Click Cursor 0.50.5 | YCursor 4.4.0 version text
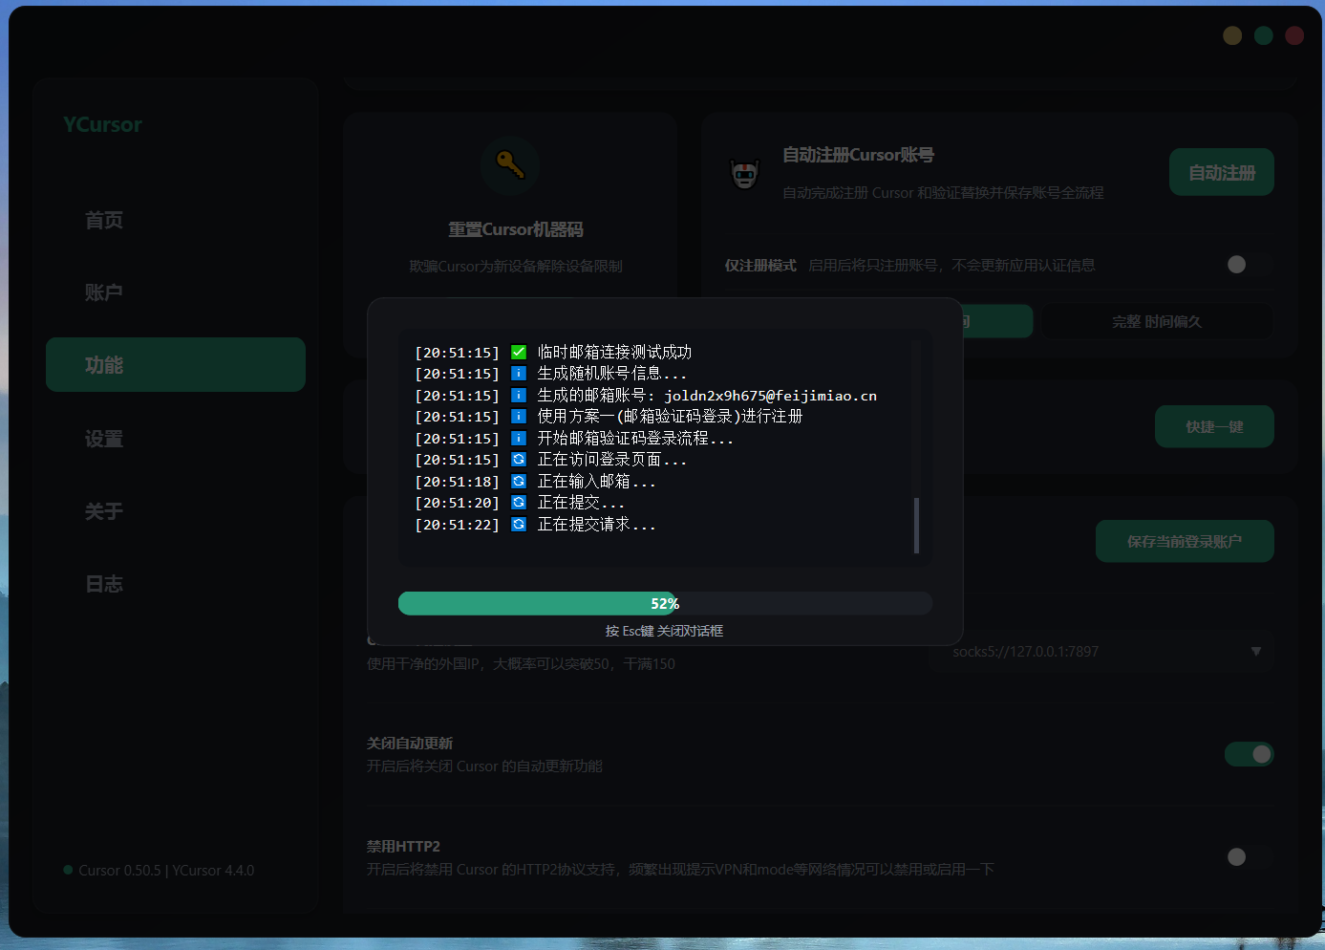The height and width of the screenshot is (950, 1325). click(166, 871)
